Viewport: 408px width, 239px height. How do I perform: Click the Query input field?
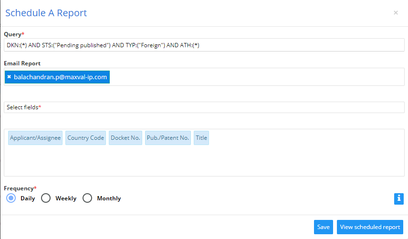pos(204,45)
